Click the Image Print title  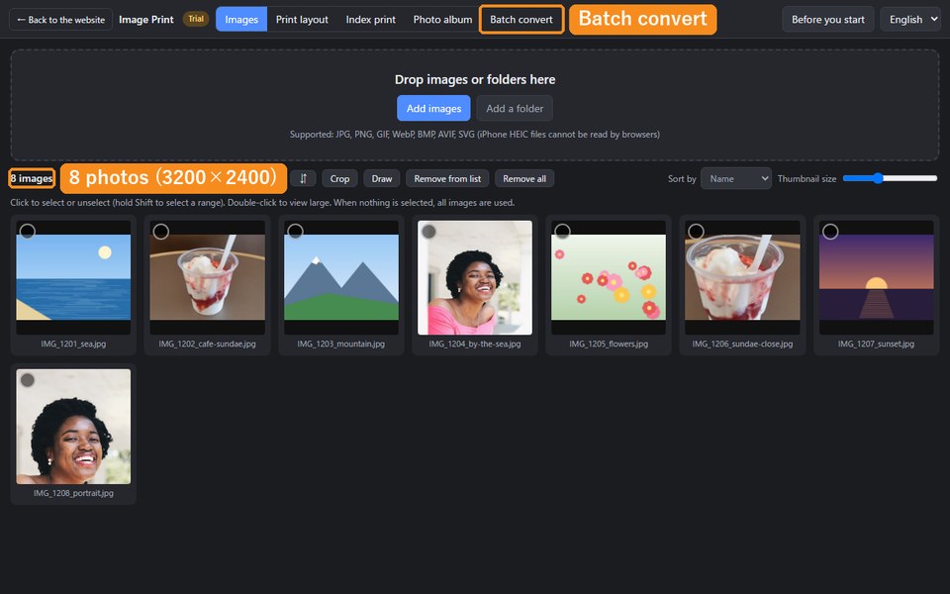146,20
